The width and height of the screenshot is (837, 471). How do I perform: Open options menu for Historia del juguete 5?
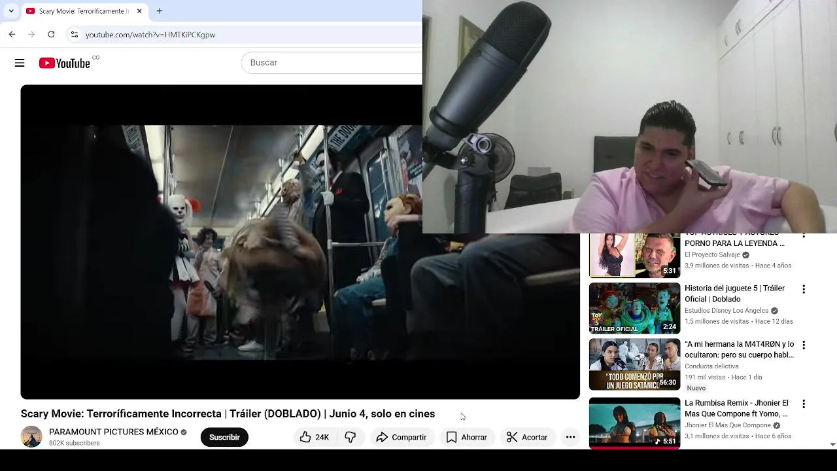804,289
